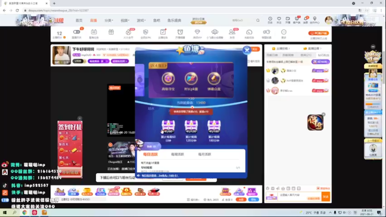Click the PK活动 icon in bottom bar
The image size is (386, 217).
(x=100, y=191)
